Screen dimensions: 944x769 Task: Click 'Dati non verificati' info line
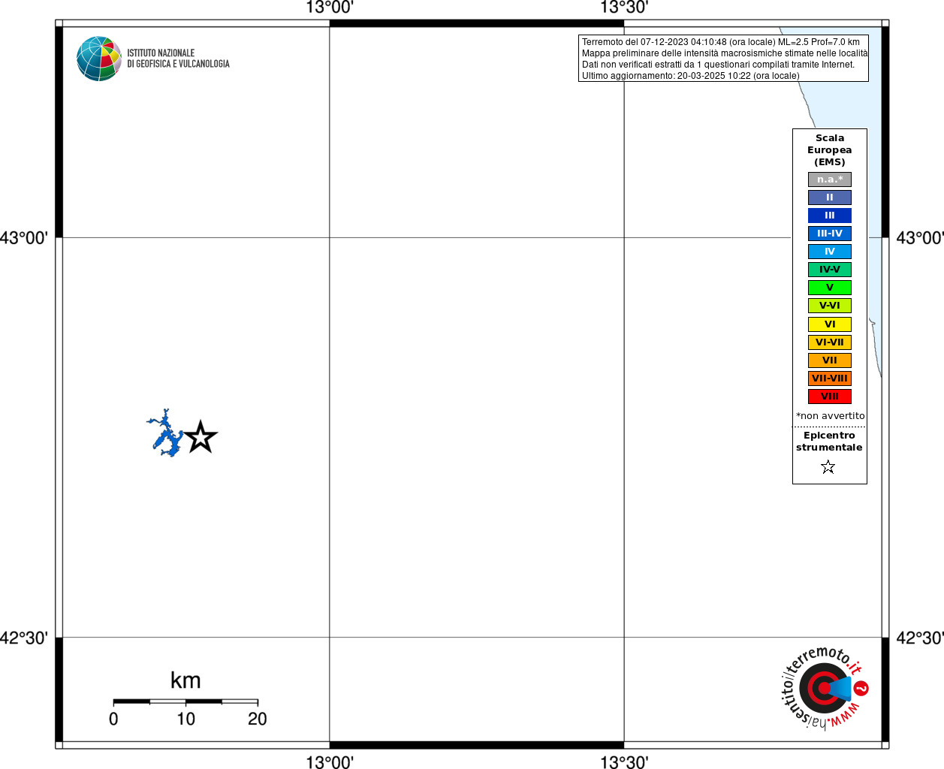coord(718,65)
